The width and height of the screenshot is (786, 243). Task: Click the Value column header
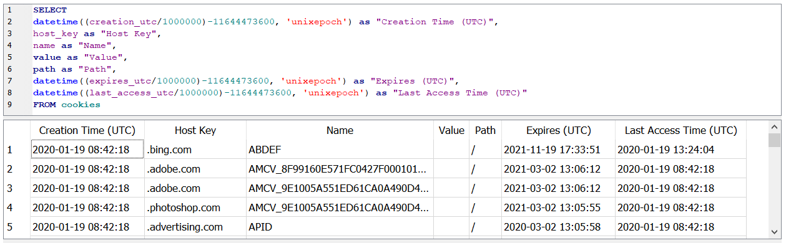tap(451, 130)
